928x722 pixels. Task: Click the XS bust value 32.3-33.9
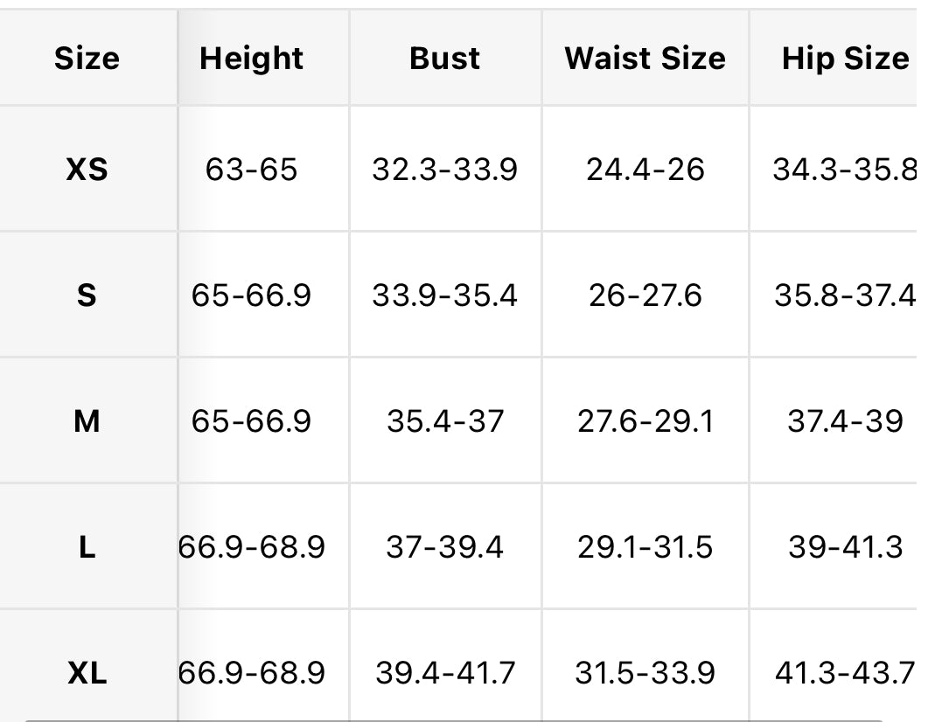[445, 170]
